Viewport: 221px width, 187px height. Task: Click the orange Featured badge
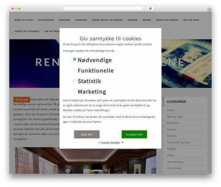22,99
